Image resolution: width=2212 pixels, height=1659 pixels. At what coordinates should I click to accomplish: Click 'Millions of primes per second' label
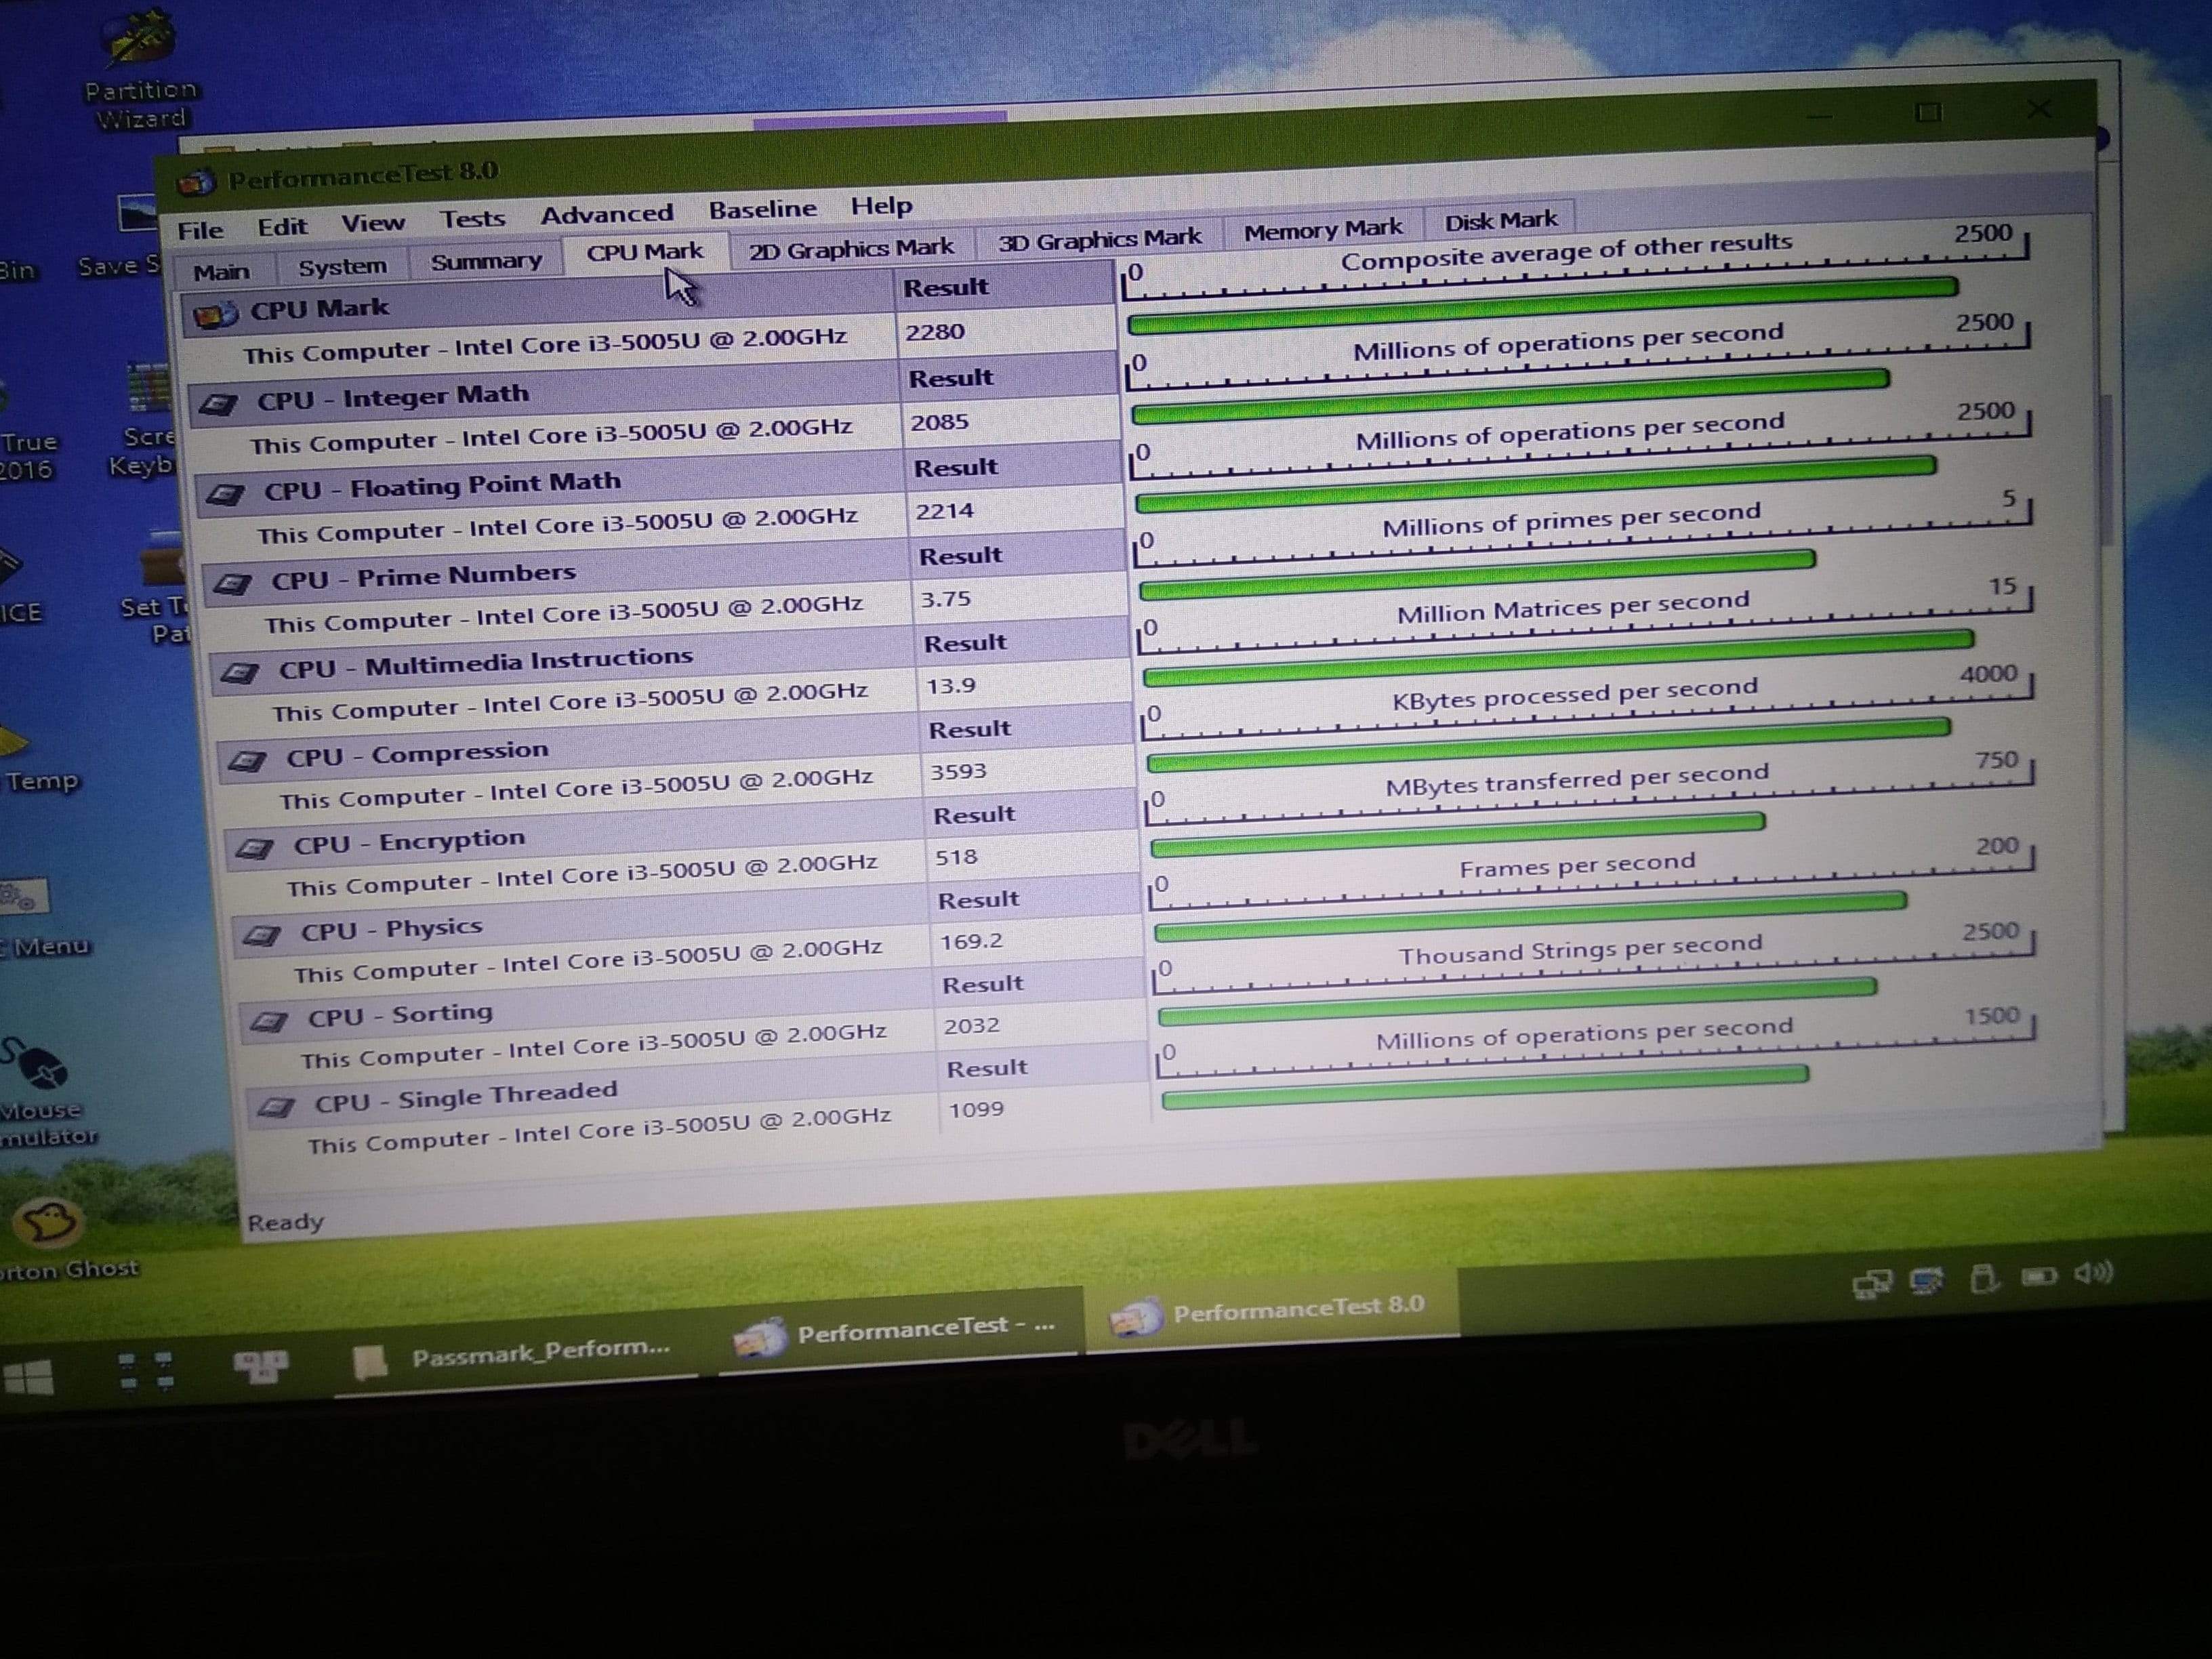pos(1571,519)
